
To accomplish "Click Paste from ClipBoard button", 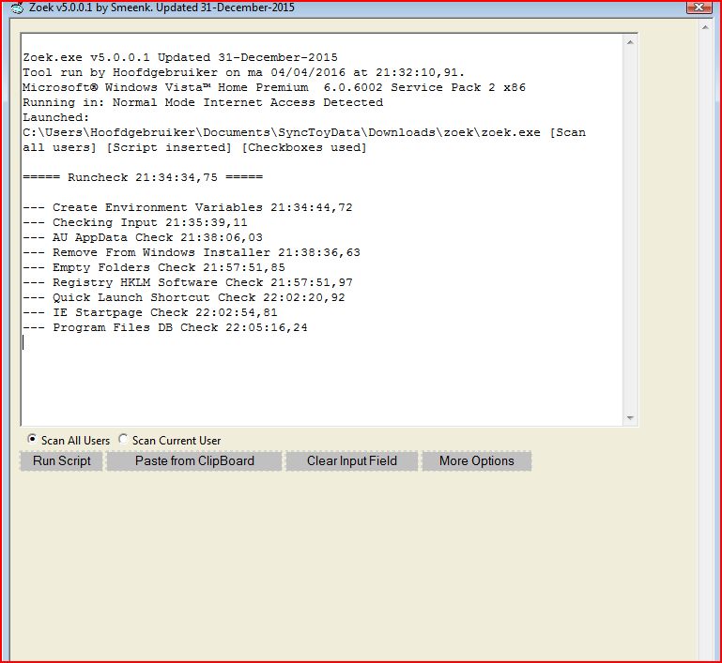I will 194,460.
